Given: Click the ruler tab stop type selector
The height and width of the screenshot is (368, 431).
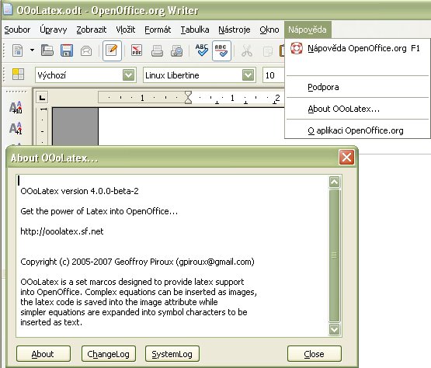Looking at the screenshot, I should point(42,97).
